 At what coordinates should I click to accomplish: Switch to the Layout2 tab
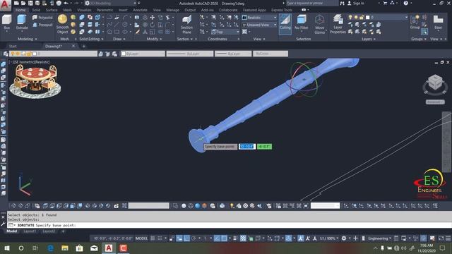point(49,231)
